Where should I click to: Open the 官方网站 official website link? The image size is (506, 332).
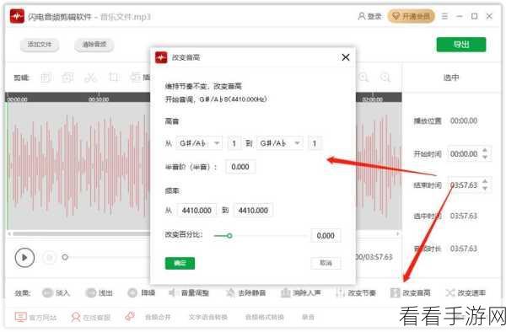(35, 318)
